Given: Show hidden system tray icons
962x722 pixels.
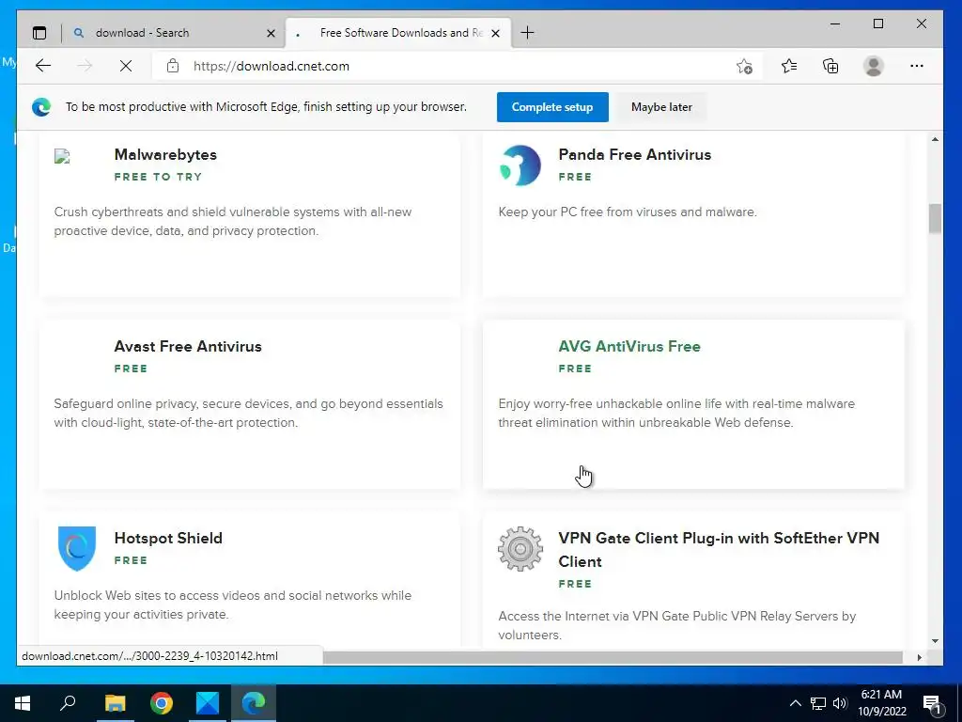Looking at the screenshot, I should [x=795, y=703].
